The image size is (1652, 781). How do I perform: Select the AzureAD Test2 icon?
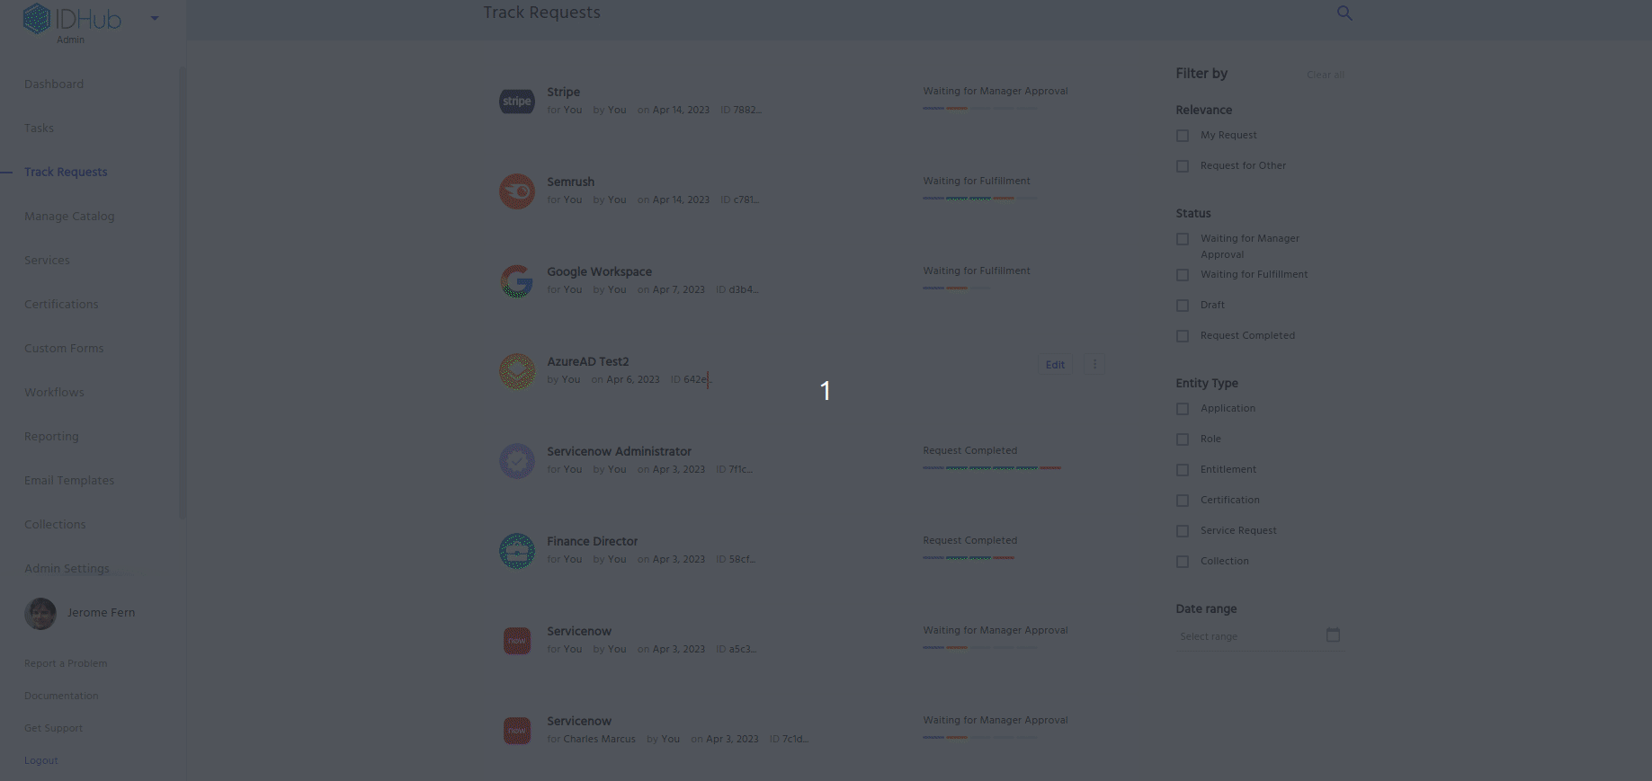pyautogui.click(x=517, y=371)
